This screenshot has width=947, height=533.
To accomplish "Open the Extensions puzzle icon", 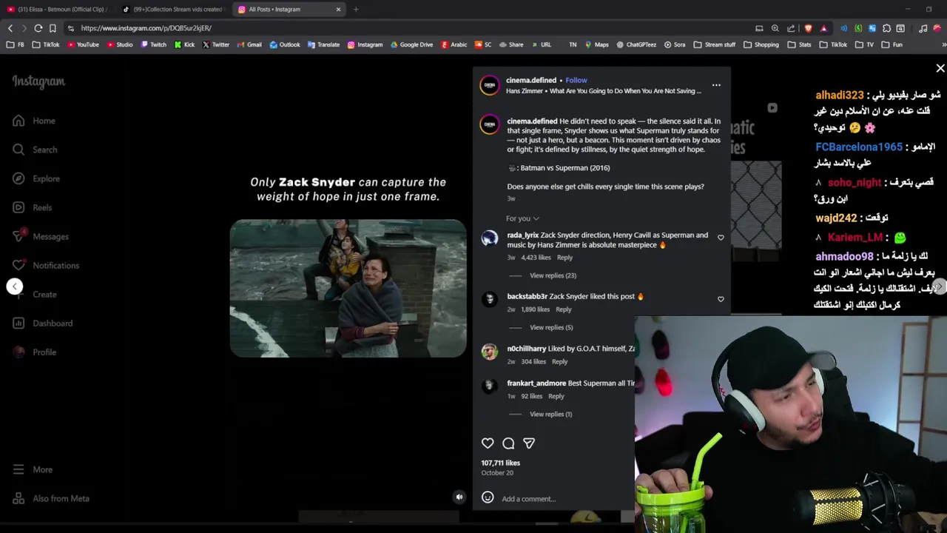I will pos(886,28).
